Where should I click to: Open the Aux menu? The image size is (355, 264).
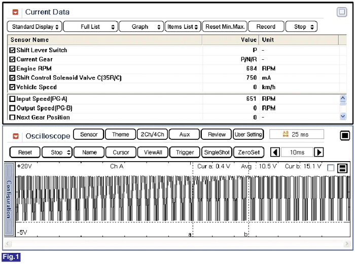(x=184, y=134)
